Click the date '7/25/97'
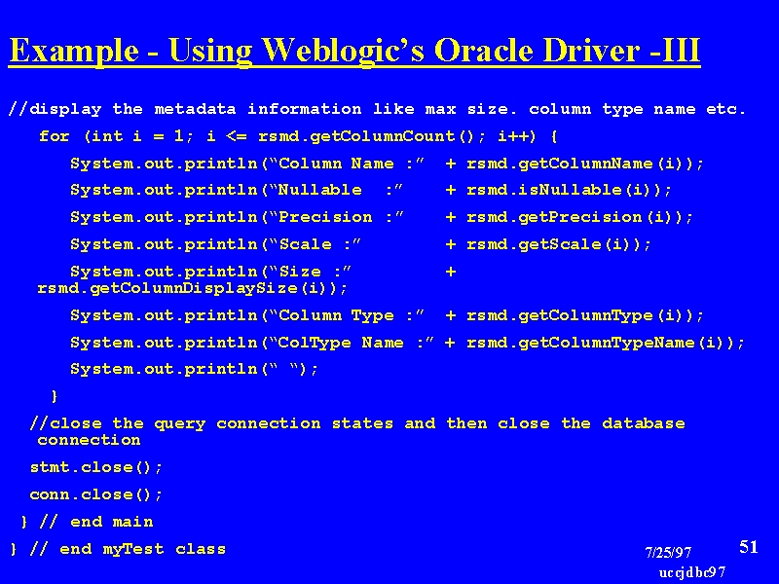 (668, 553)
